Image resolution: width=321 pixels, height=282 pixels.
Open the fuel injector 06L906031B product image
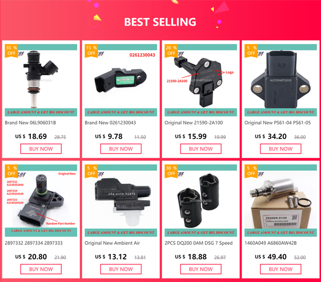click(x=41, y=79)
